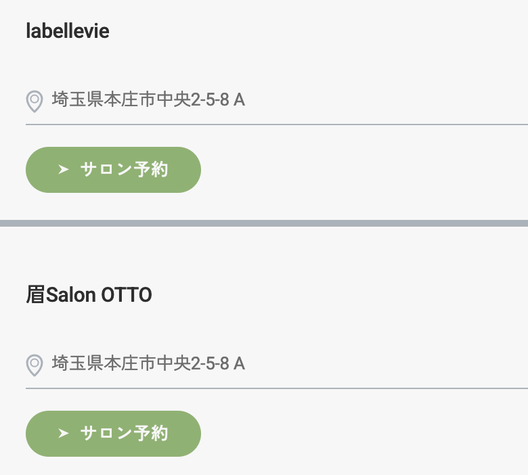This screenshot has width=528, height=475.
Task: Click the word OTTO in the second salon title
Action: (127, 295)
